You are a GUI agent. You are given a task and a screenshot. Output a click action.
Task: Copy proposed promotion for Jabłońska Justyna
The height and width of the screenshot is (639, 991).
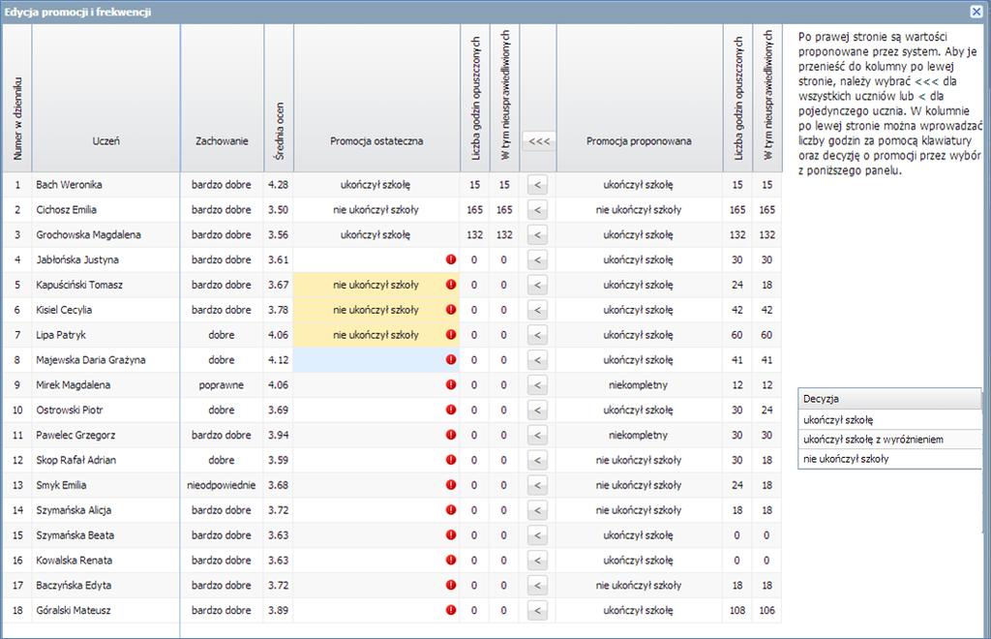pos(537,259)
